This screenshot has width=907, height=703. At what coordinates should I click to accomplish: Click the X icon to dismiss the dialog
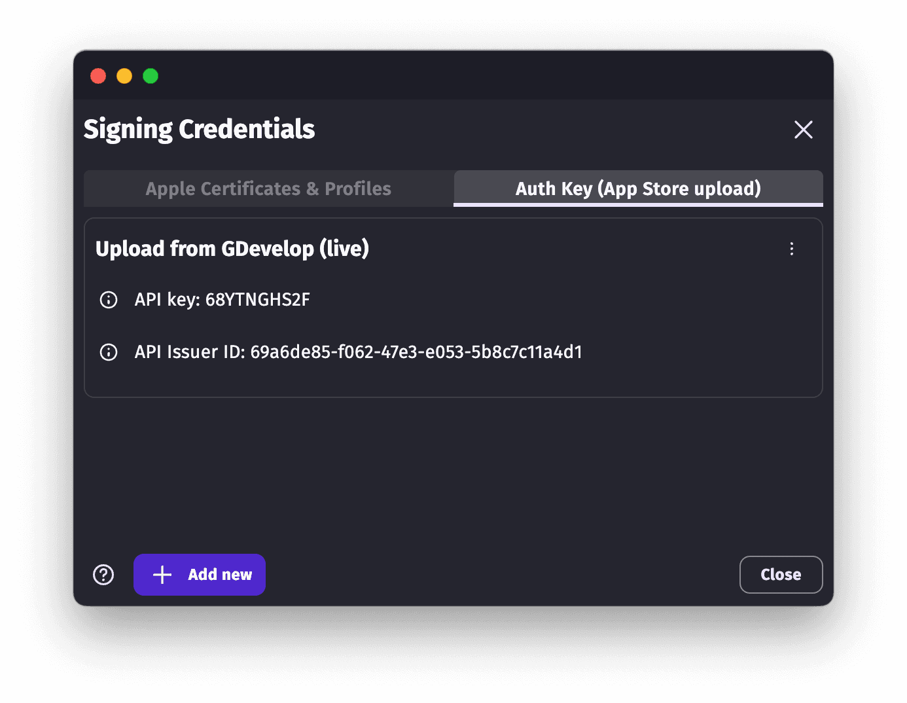coord(804,130)
